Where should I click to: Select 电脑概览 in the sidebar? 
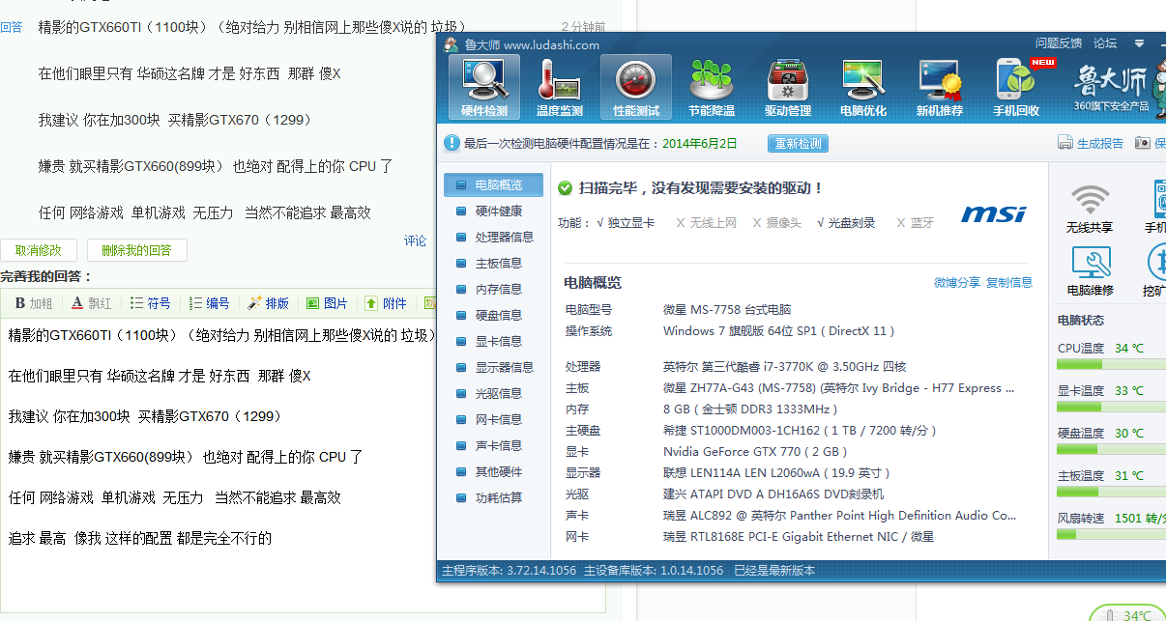(x=493, y=184)
